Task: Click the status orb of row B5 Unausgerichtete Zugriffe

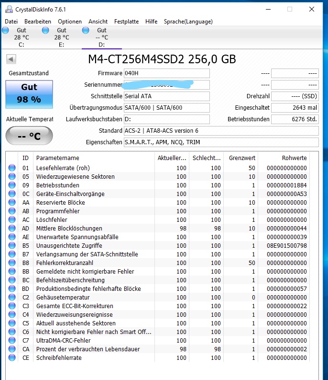Action: [x=12, y=245]
